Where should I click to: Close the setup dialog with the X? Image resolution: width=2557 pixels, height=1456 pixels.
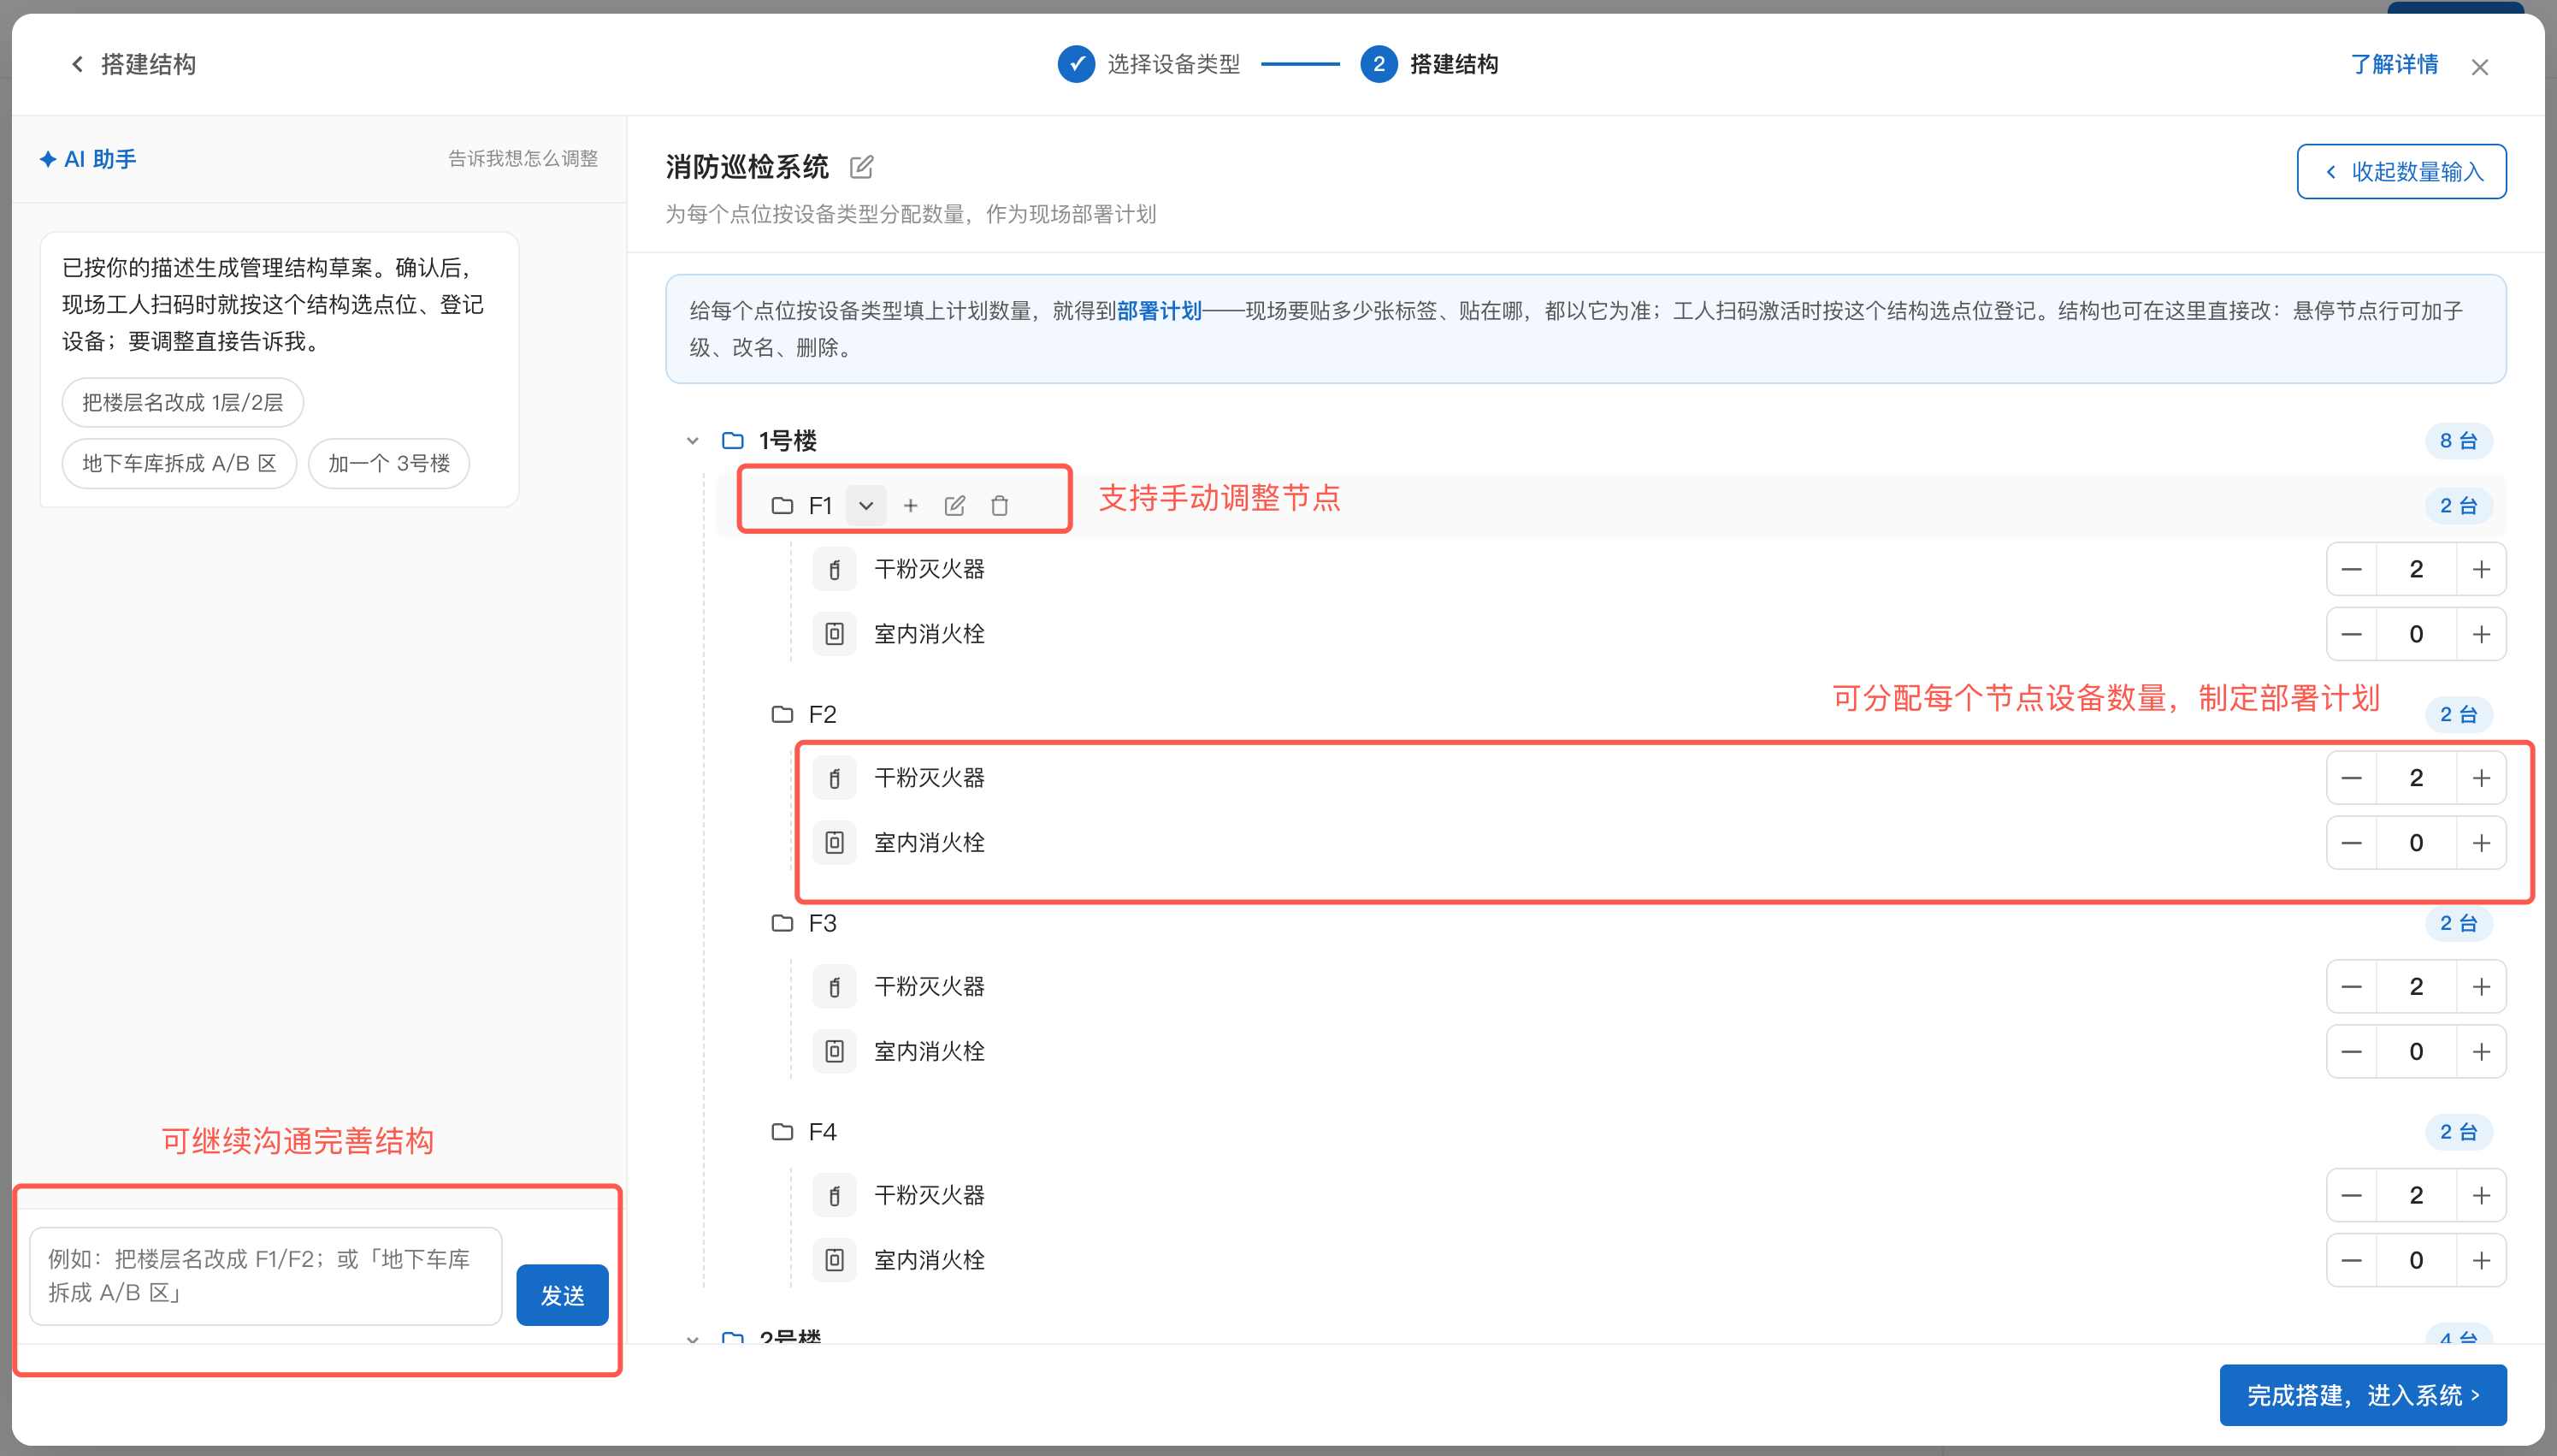point(2479,67)
